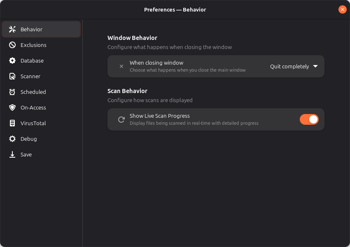Select the Behavior wrench icon in sidebar
Screen dimensions: 350x247
click(x=12, y=29)
